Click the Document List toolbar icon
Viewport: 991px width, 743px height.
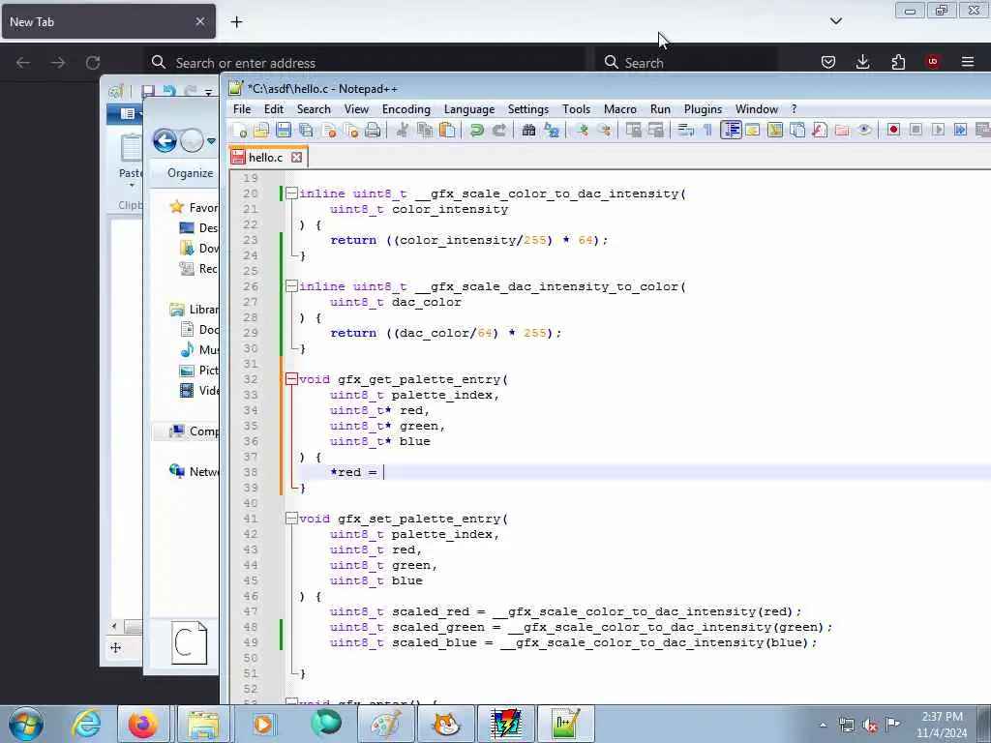pos(797,131)
